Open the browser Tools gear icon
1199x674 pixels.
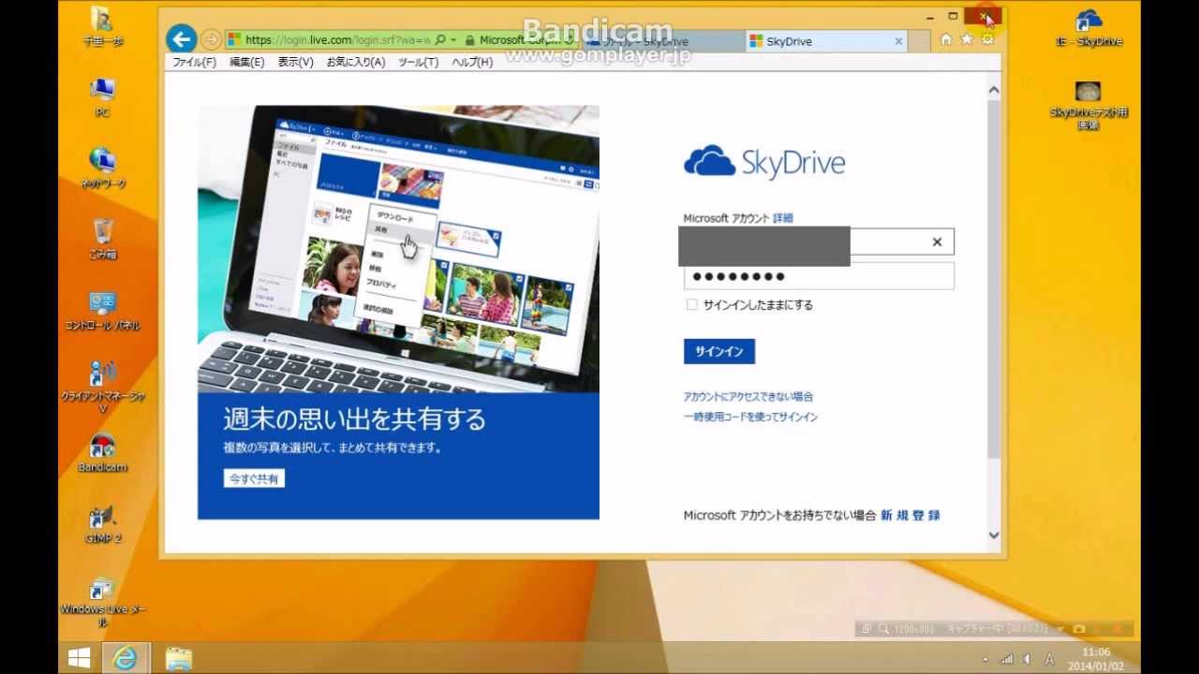987,39
